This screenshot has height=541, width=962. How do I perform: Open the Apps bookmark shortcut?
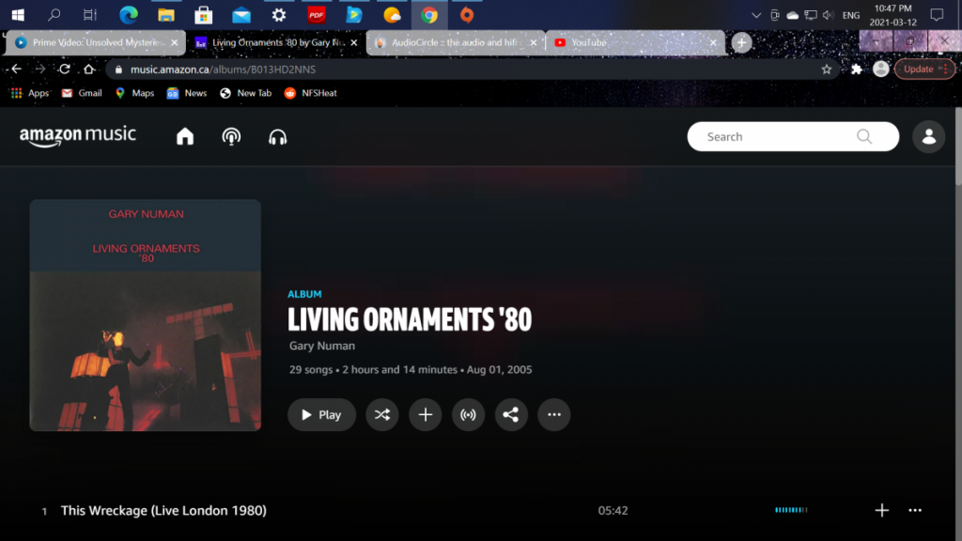click(29, 93)
